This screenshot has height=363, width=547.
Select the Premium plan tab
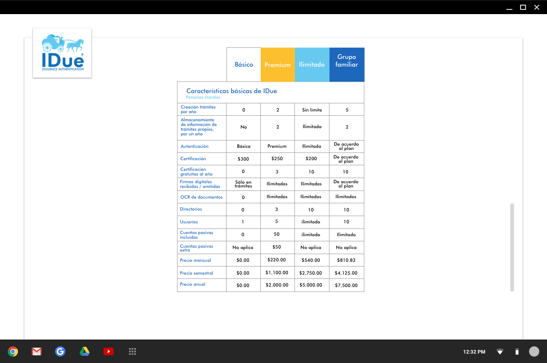(x=277, y=65)
